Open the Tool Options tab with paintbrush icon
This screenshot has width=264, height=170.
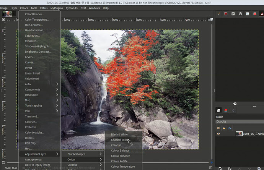218,14
